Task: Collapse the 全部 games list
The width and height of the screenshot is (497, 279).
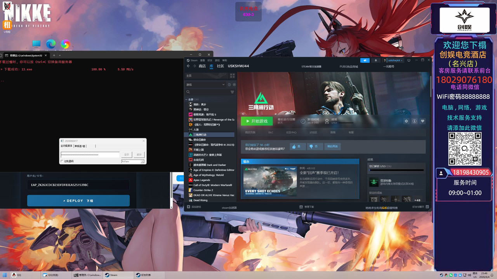Action: click(x=186, y=99)
